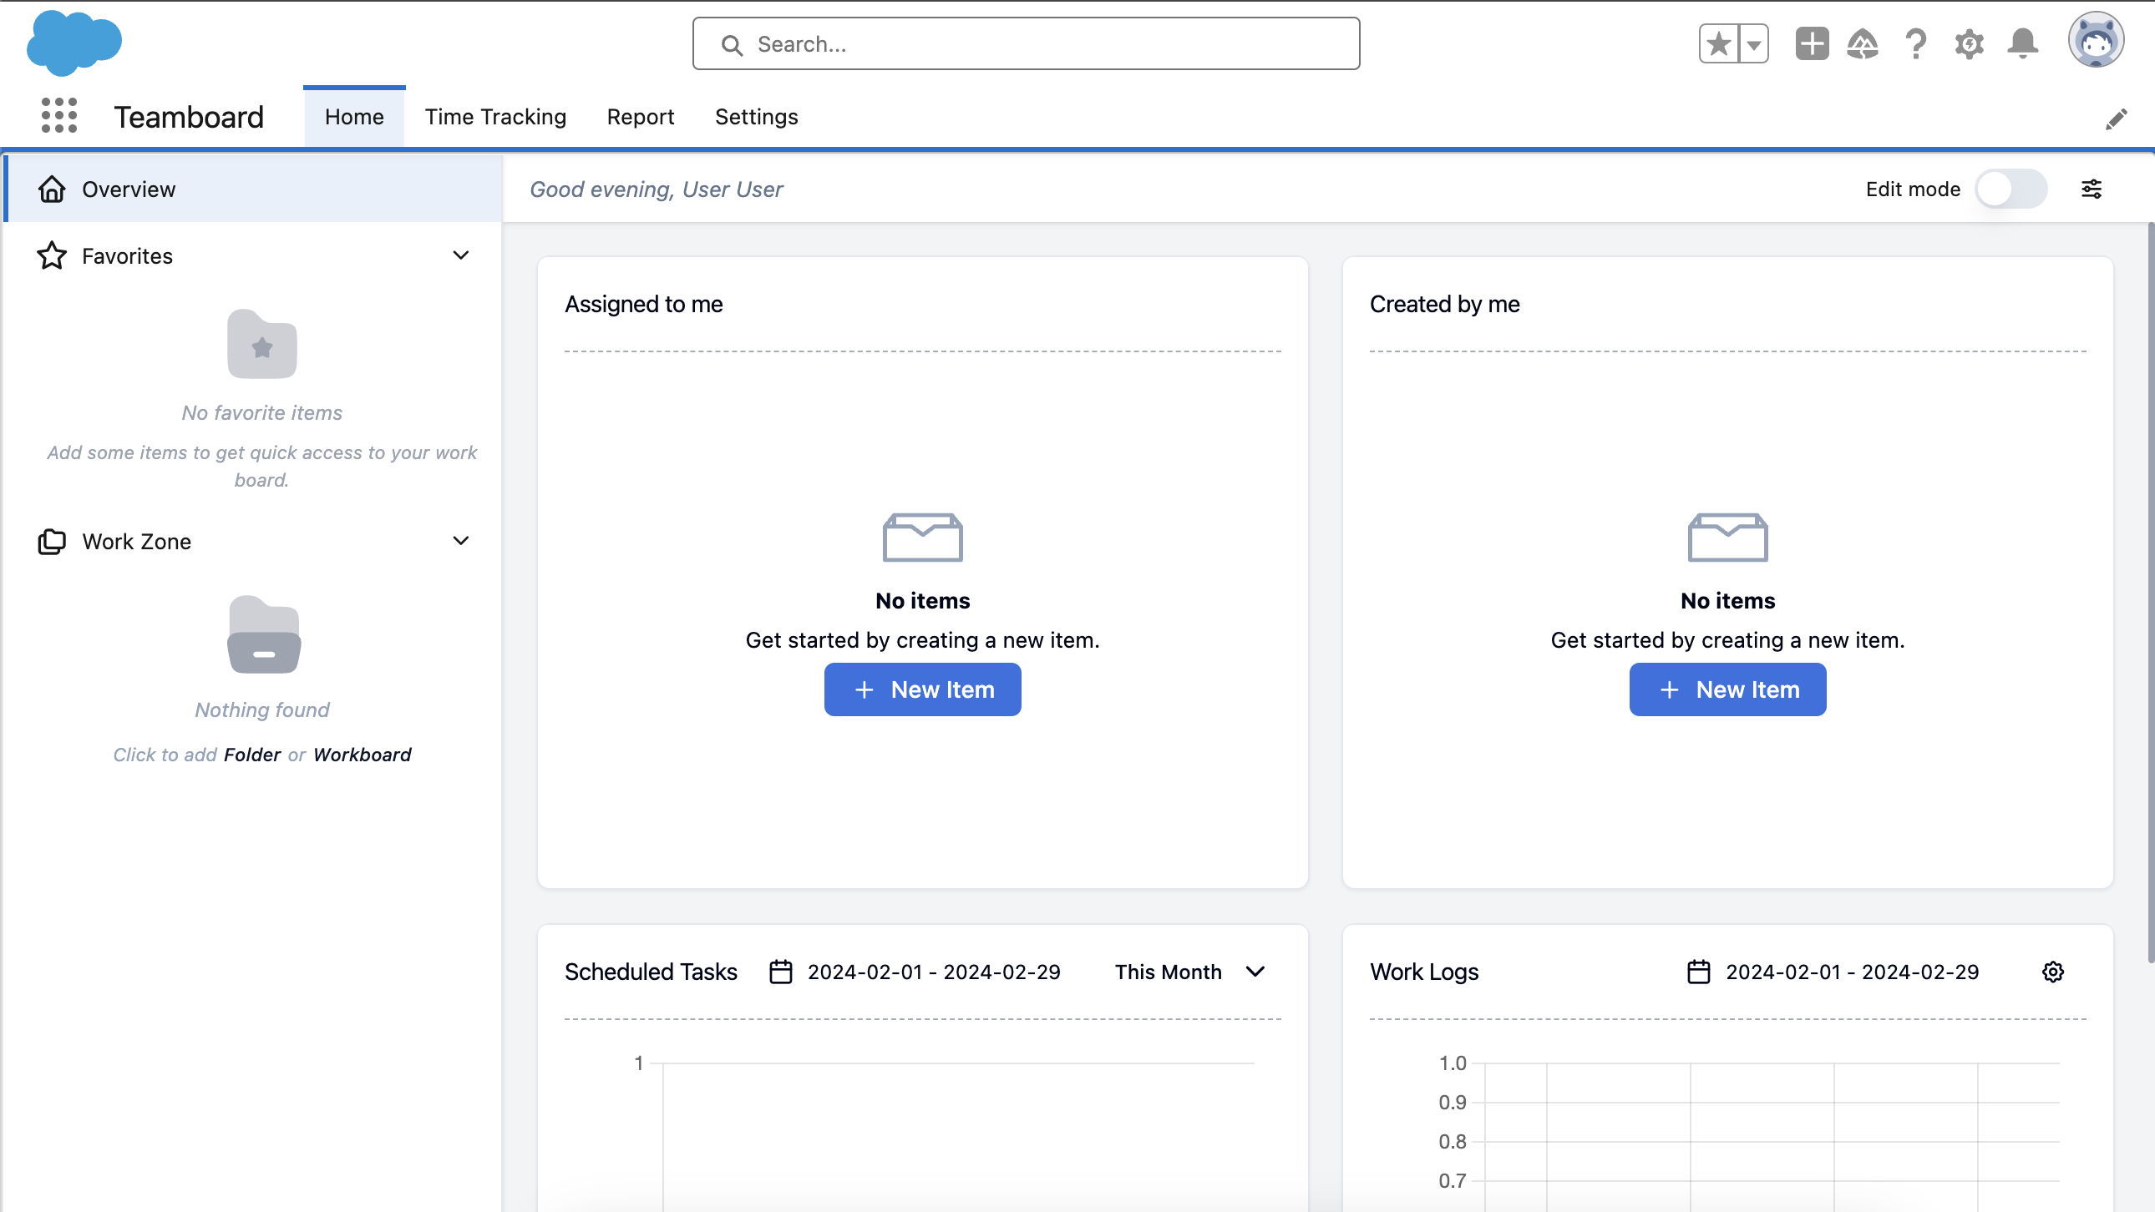The height and width of the screenshot is (1212, 2155).
Task: Click the notifications bell icon
Action: click(2022, 43)
